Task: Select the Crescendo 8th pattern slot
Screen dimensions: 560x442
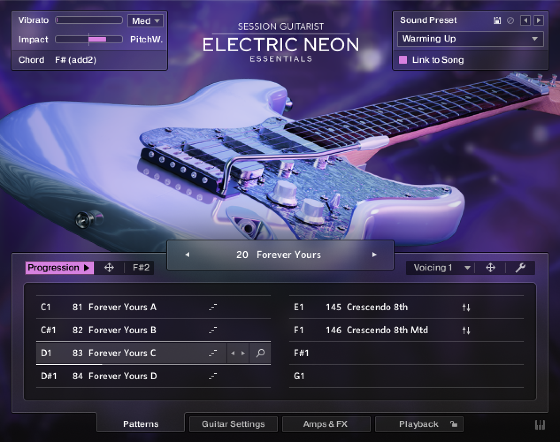Action: (x=377, y=307)
